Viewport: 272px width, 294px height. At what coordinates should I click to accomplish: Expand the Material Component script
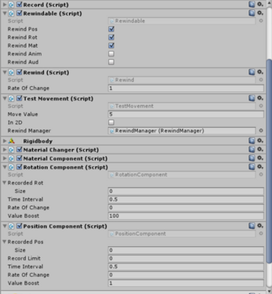pyautogui.click(x=5, y=159)
